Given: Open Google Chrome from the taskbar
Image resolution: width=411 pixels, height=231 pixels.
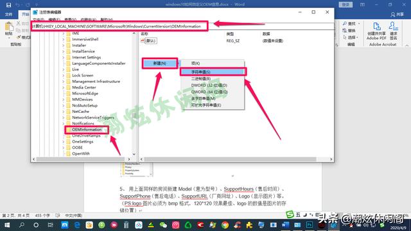Looking at the screenshot, I should point(225,225).
